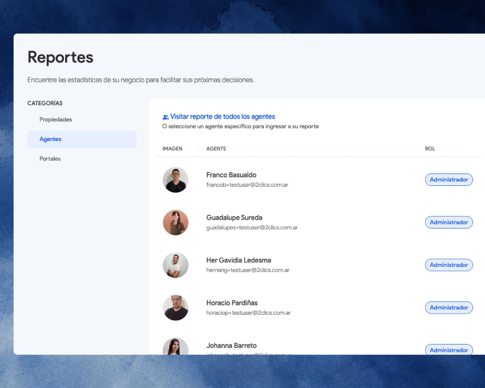
Task: Click the IMAGEN column header
Action: point(172,149)
